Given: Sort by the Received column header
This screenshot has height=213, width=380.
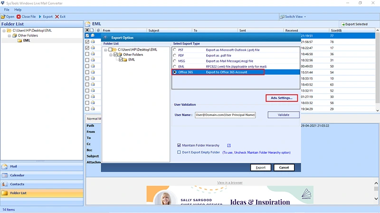Looking at the screenshot, I should [x=306, y=30].
